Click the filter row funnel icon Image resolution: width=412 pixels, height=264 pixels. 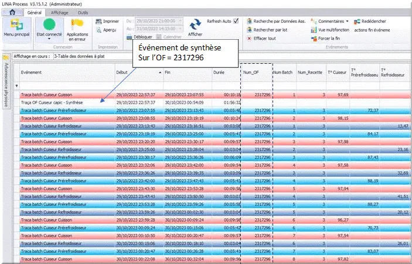click(17, 85)
